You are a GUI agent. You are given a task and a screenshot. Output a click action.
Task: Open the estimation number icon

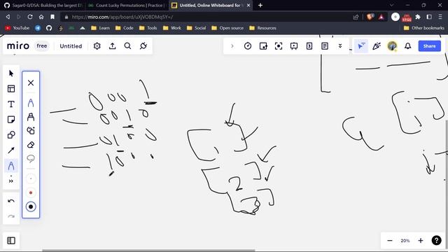309,46
